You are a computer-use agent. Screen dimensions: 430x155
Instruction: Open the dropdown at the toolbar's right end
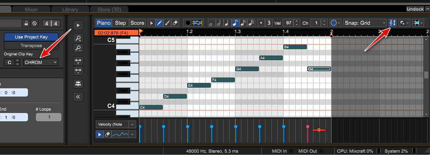coord(419,23)
